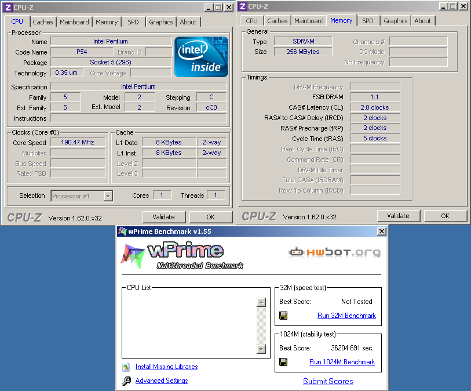Click the Cores value field
The height and width of the screenshot is (391, 471).
point(162,195)
